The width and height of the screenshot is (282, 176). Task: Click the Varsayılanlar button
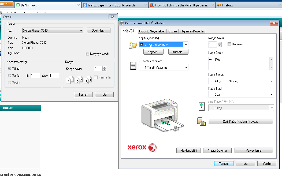[254, 151]
